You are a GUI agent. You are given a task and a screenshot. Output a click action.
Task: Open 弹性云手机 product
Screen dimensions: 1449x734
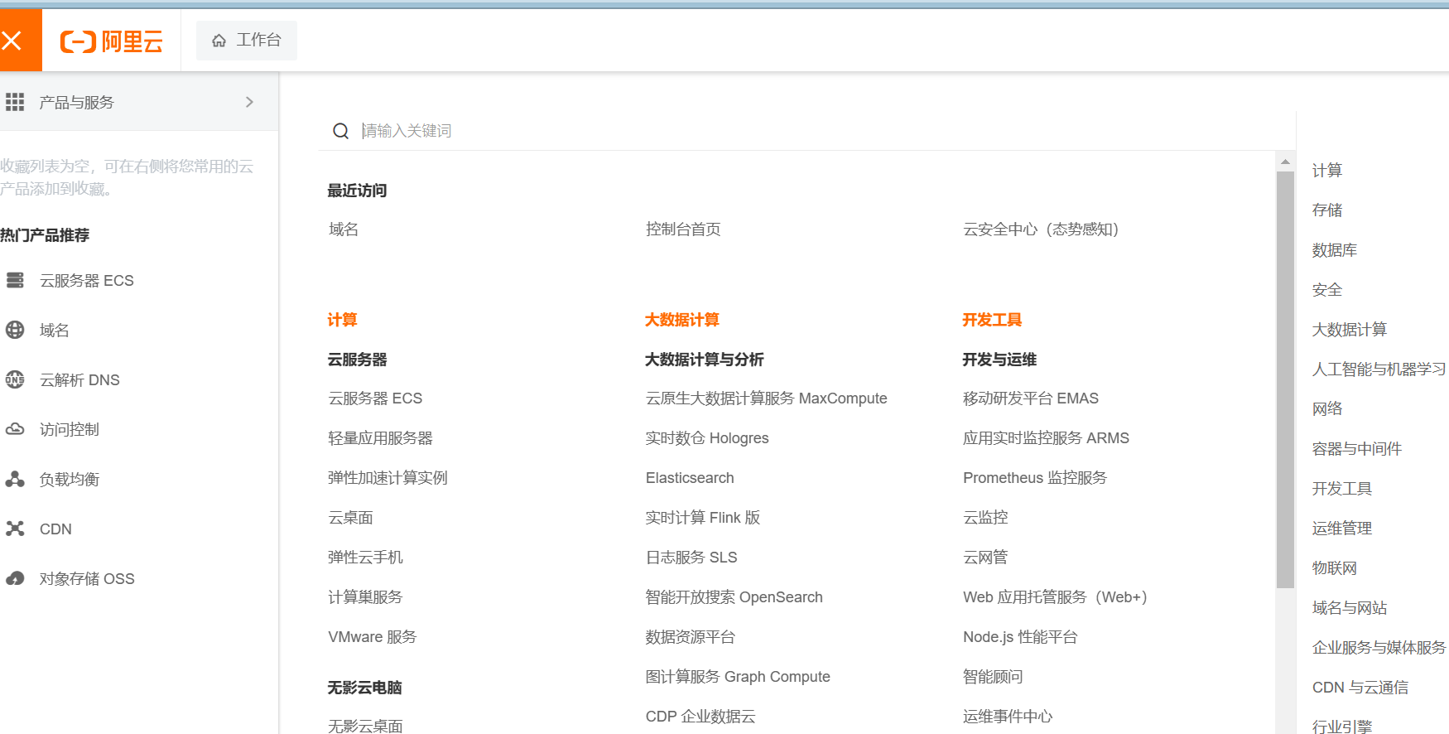pos(365,558)
